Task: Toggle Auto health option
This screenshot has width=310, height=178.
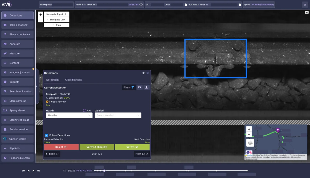Action: coord(87,110)
